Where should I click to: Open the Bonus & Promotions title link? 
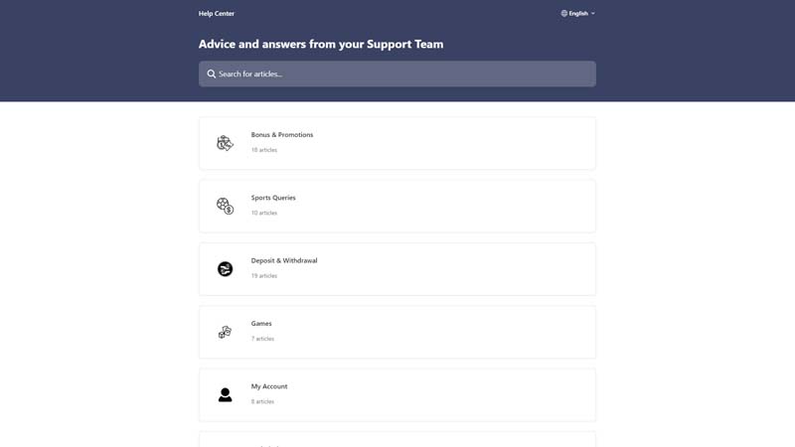point(282,135)
